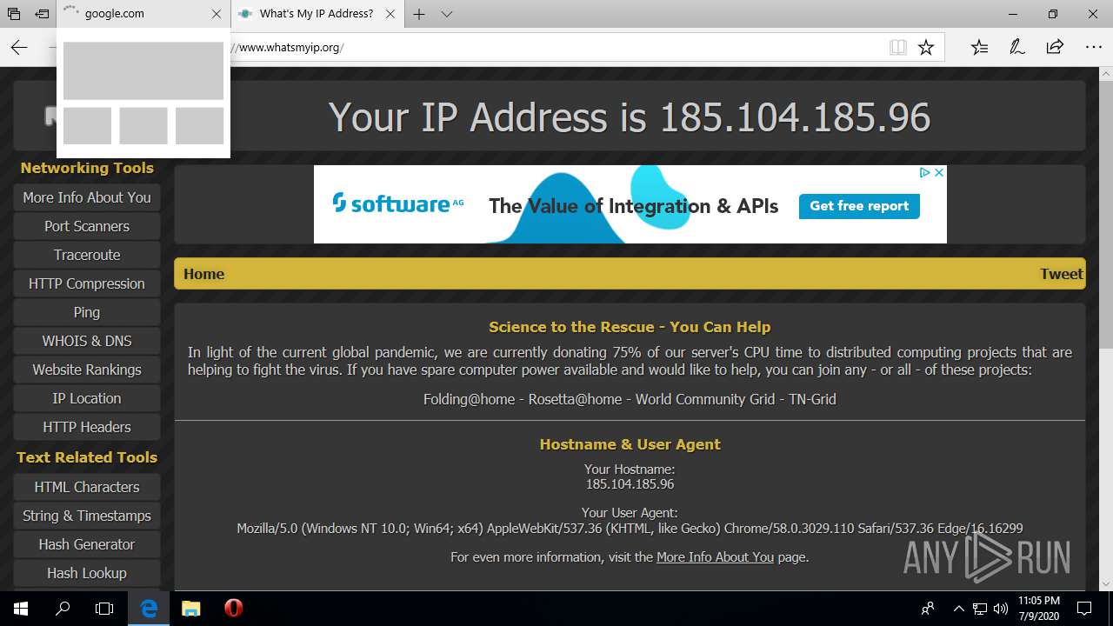The image size is (1113, 626).
Task: Click Home in the yellow navigation bar
Action: [x=203, y=274]
